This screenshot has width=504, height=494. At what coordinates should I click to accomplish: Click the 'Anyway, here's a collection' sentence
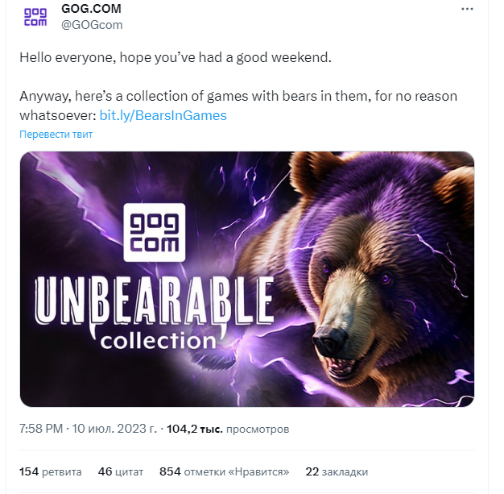(x=238, y=96)
